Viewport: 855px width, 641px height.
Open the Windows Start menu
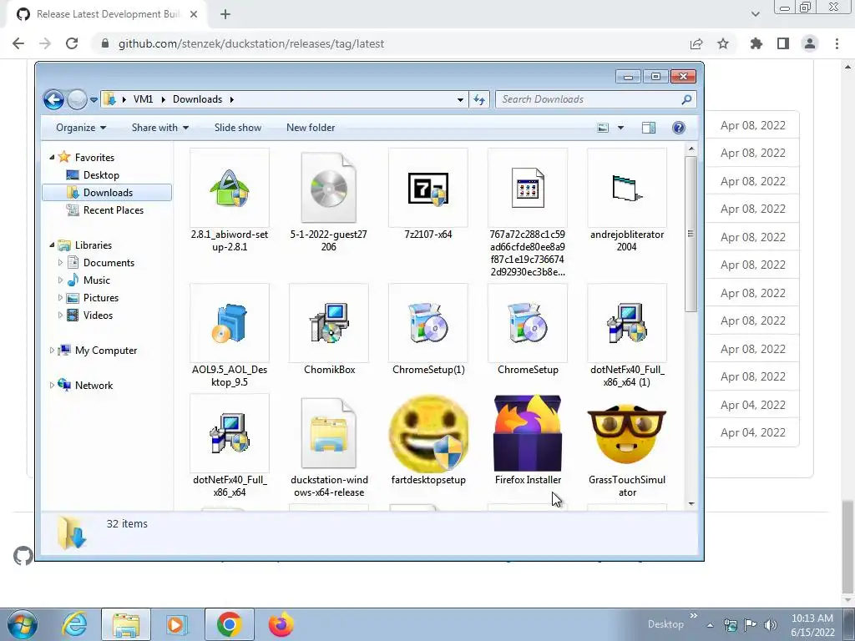click(x=23, y=624)
